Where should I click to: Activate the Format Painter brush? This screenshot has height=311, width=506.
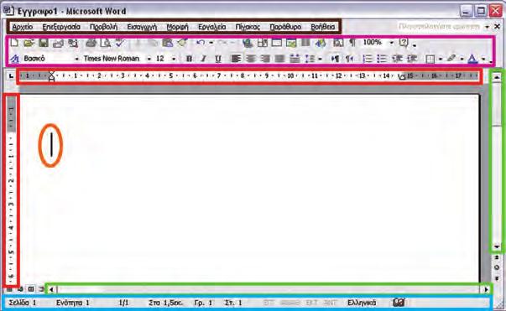click(x=182, y=43)
